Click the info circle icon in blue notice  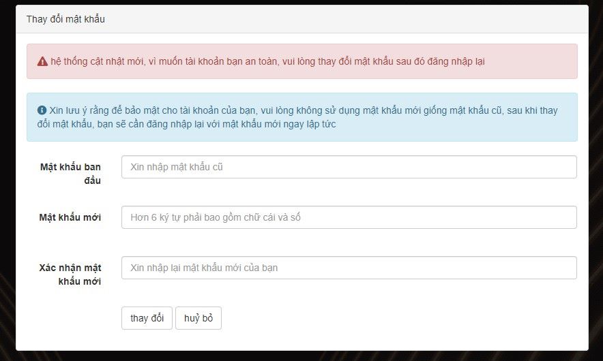42,110
